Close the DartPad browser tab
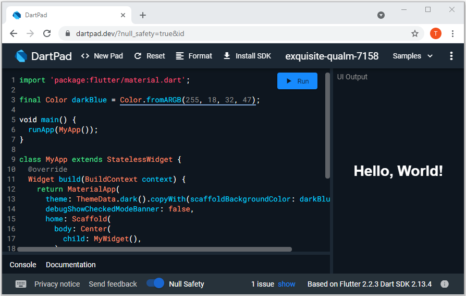This screenshot has height=296, width=466. click(123, 15)
